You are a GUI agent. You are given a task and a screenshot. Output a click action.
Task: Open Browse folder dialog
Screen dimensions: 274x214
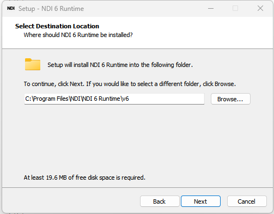(230, 99)
